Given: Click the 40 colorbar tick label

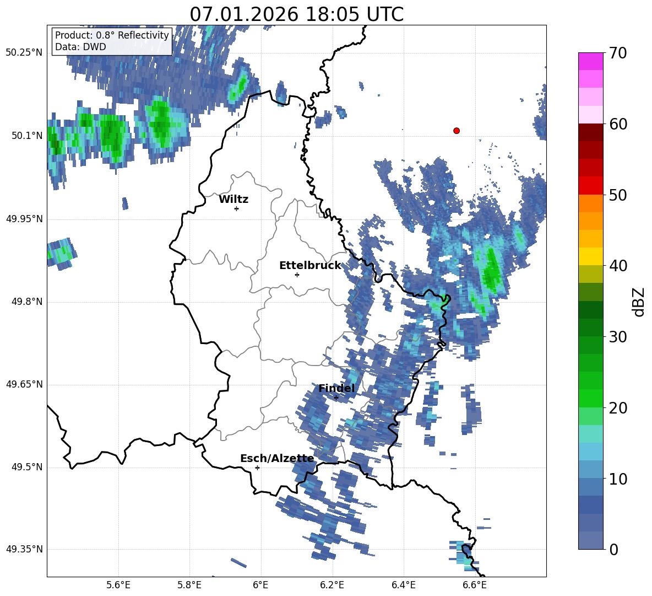Looking at the screenshot, I should [x=617, y=266].
